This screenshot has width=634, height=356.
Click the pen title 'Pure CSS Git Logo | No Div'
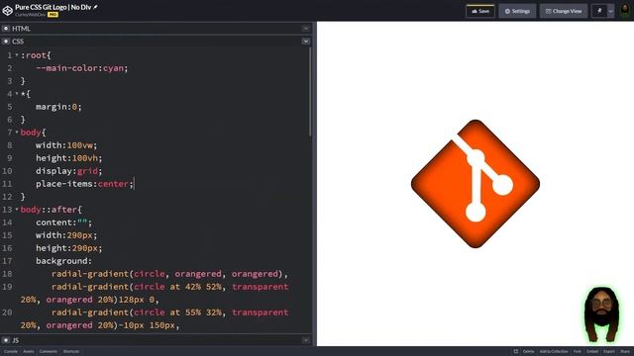pyautogui.click(x=53, y=7)
